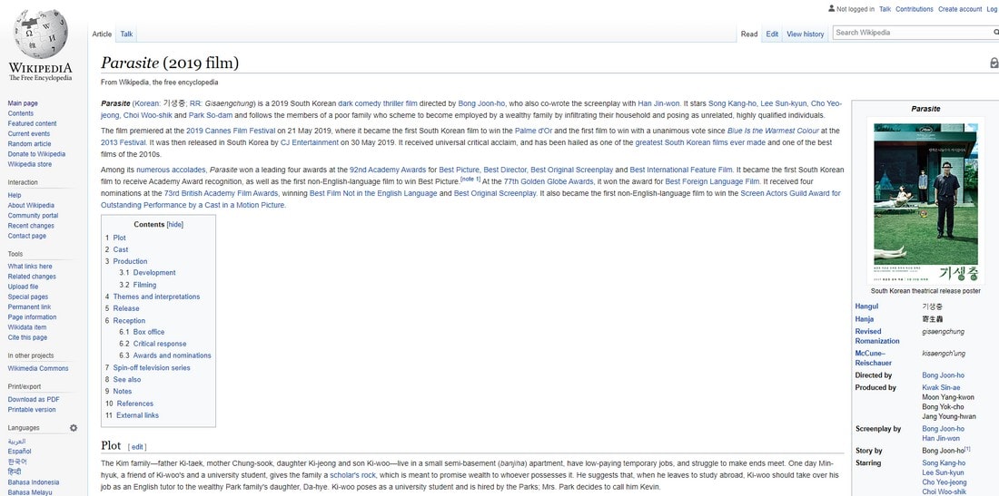Click Donate to Wikipedia link
Viewport: 999px width, 496px height.
[x=36, y=154]
